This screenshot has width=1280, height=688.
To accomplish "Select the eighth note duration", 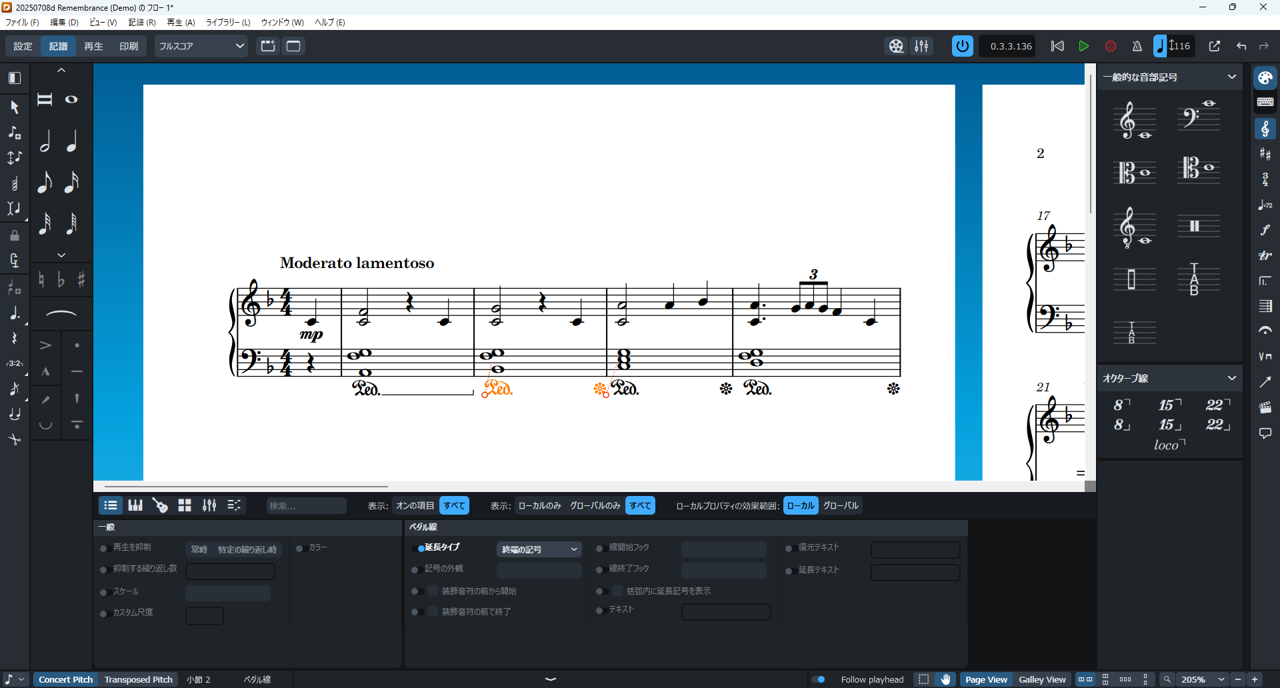I will pos(45,182).
